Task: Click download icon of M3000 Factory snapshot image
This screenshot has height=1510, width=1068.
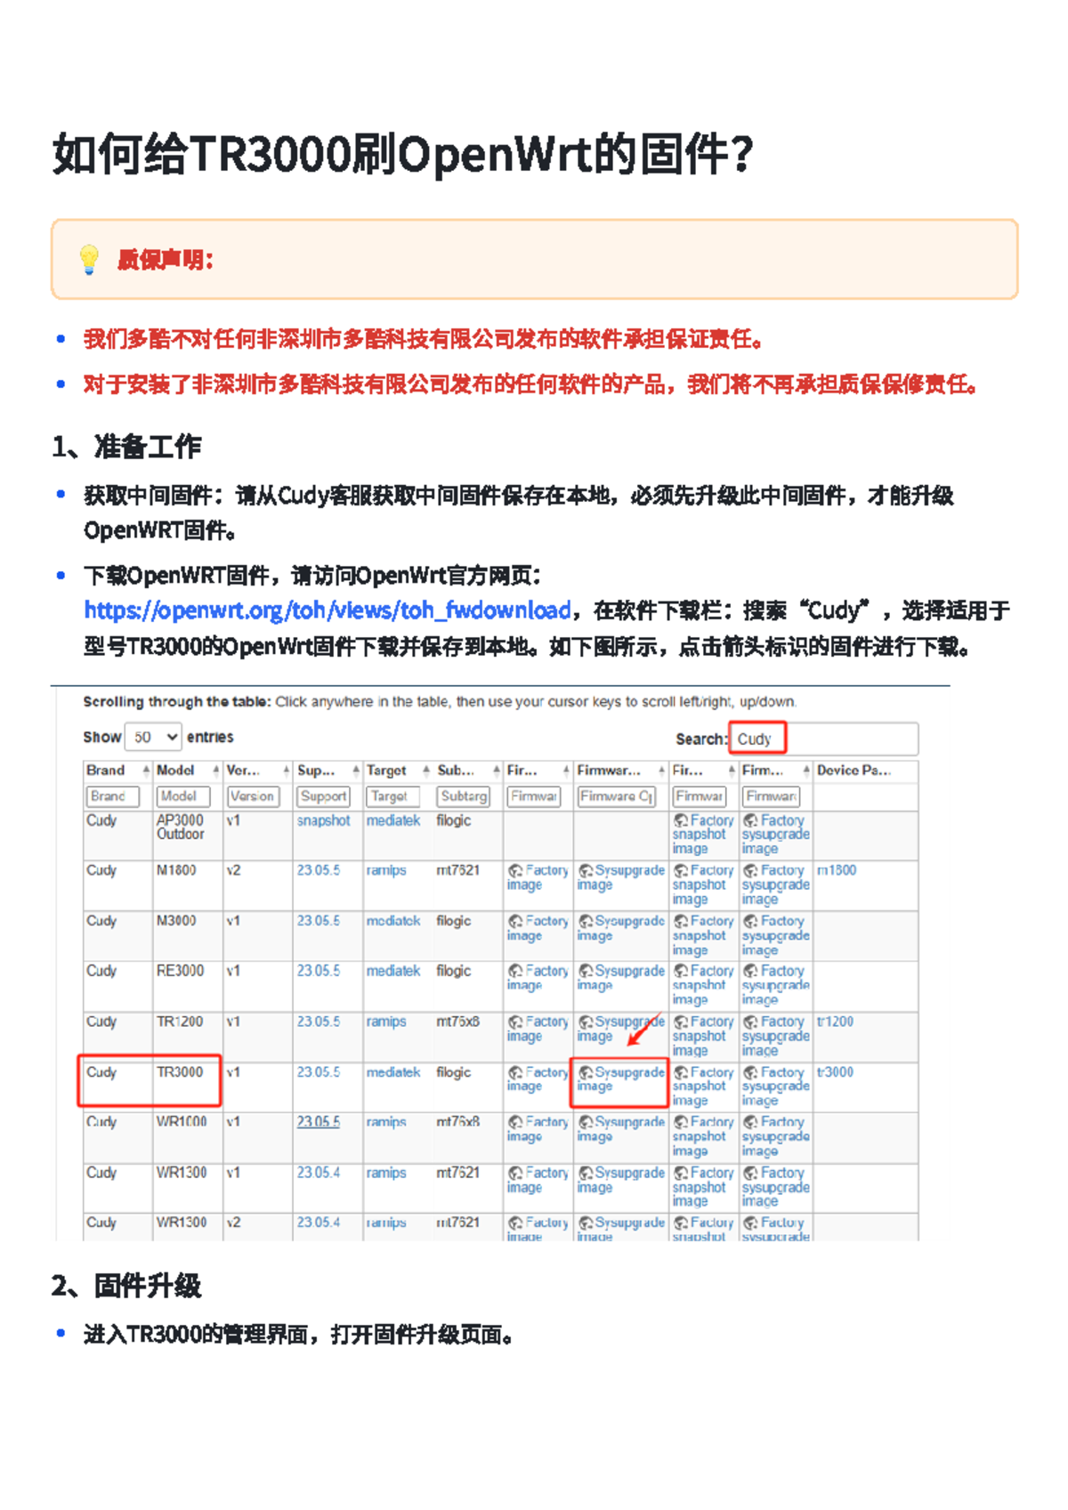Action: pyautogui.click(x=681, y=922)
